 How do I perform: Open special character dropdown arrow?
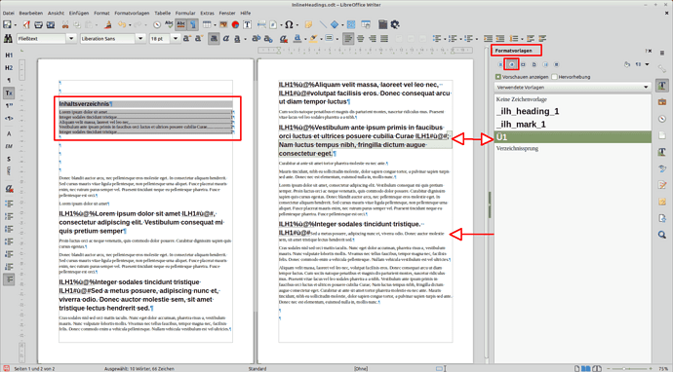click(x=297, y=25)
